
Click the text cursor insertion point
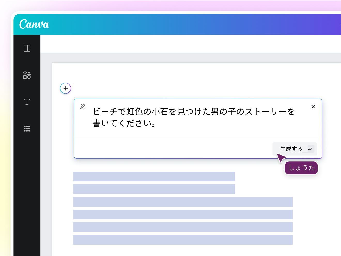[x=74, y=88]
